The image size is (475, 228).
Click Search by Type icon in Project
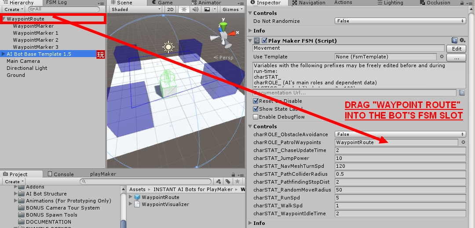(219, 181)
